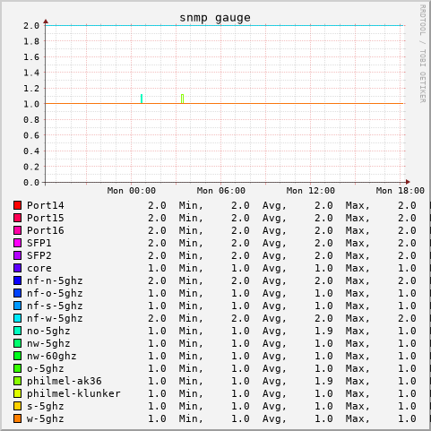The height and width of the screenshot is (431, 431).
Task: Click the nf-o-5ghz legend swatch
Action: [x=18, y=293]
